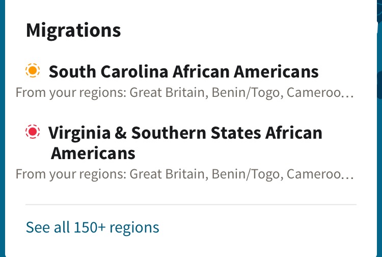
Task: Click the dark map area at the right edge
Action: (x=379, y=128)
